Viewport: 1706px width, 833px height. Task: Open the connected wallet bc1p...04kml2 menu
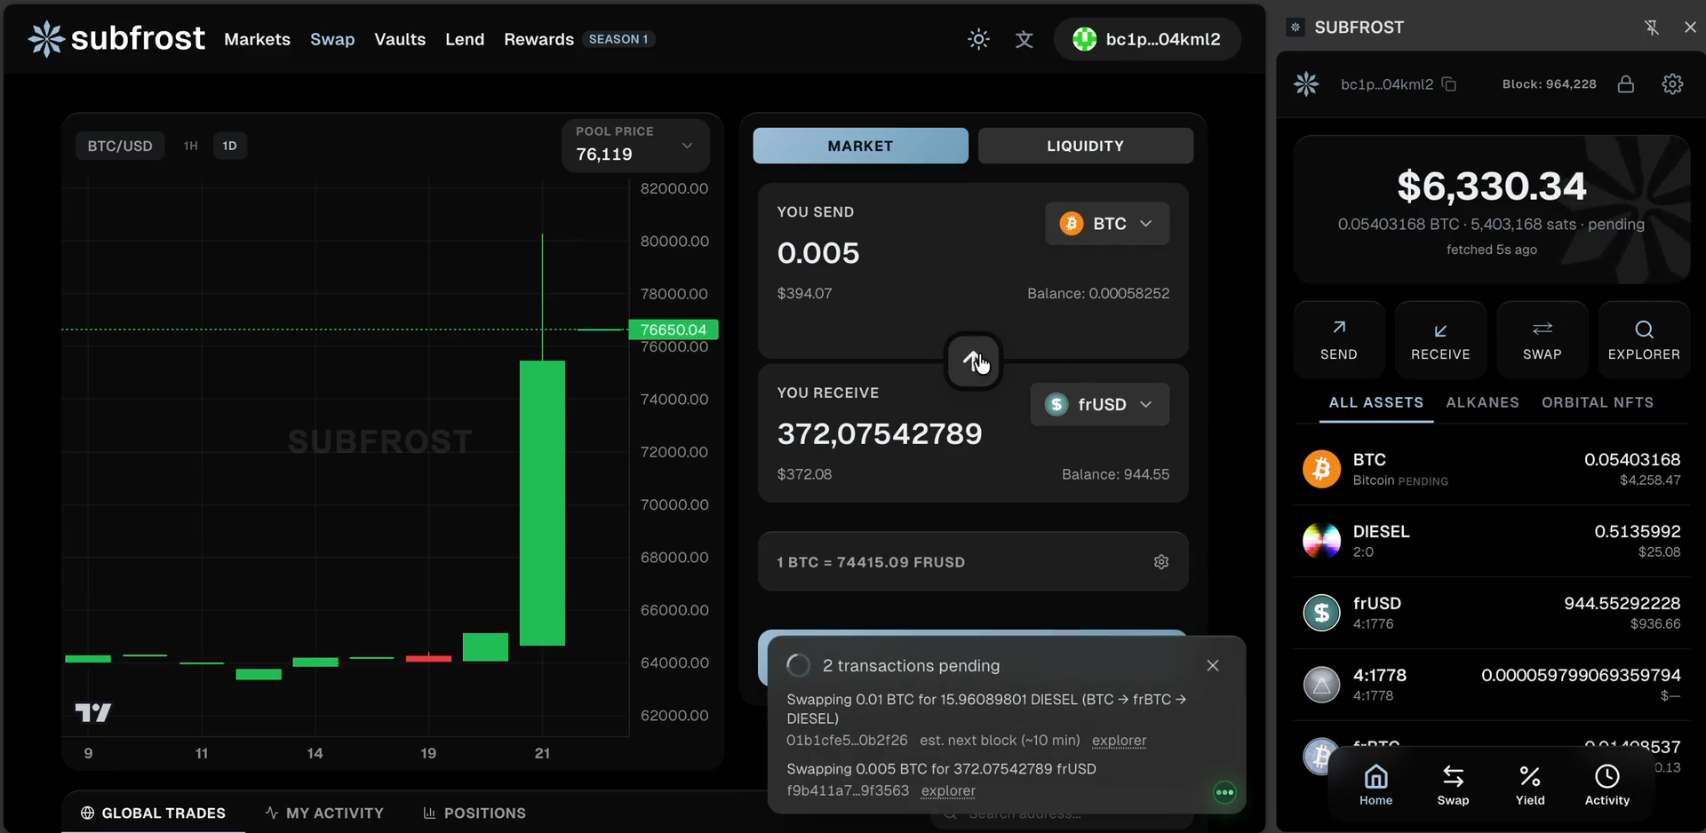tap(1146, 39)
